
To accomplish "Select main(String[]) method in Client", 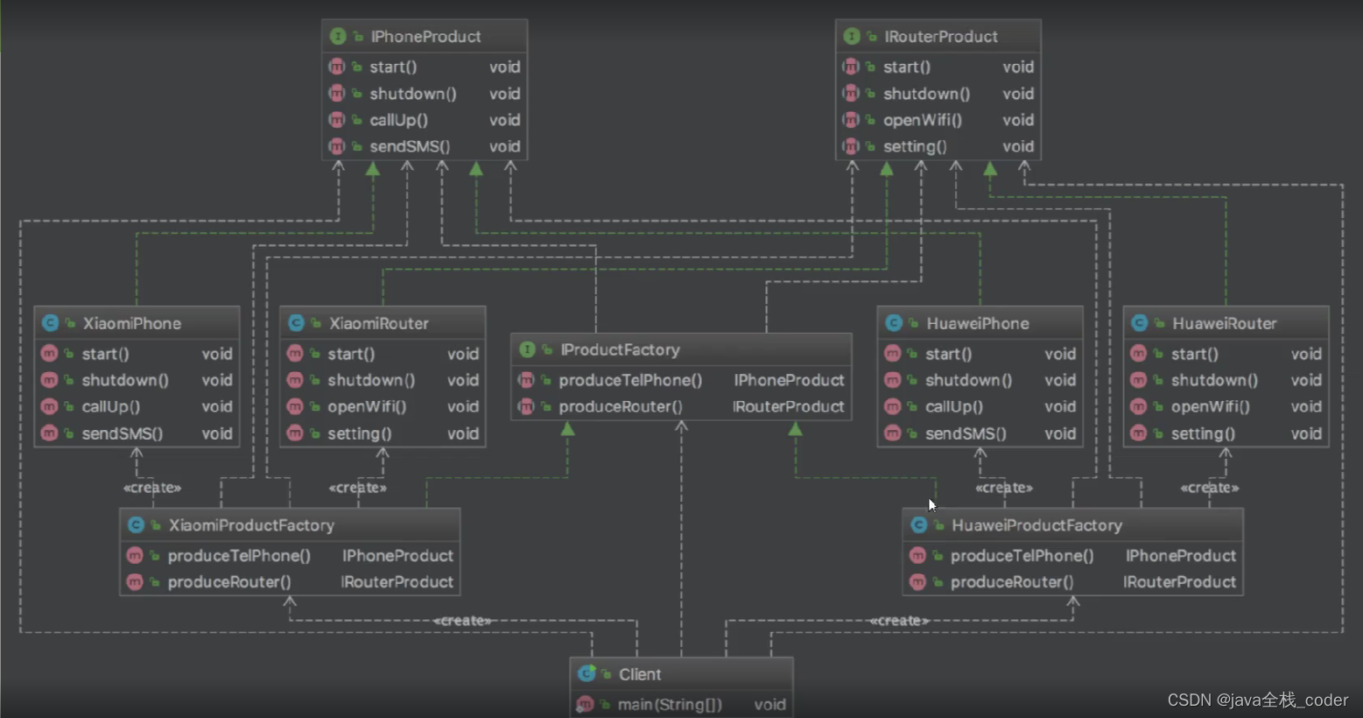I will tap(681, 704).
